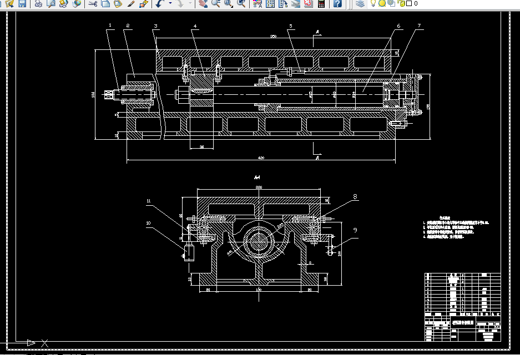Screen dimensions: 520x355
Task: Open the Markup Set Manager
Action: point(309,4)
